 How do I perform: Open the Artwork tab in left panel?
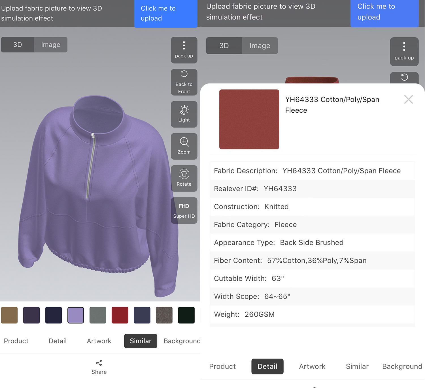(x=99, y=341)
